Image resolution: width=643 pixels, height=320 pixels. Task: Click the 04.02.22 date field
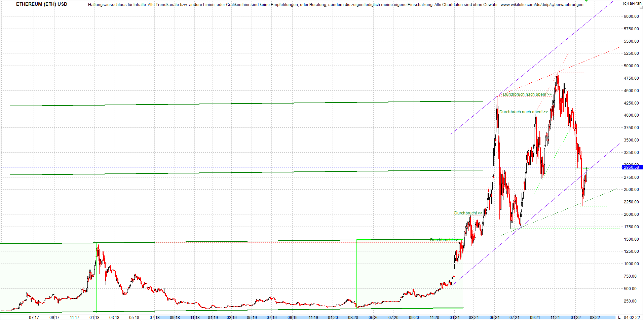click(x=632, y=317)
